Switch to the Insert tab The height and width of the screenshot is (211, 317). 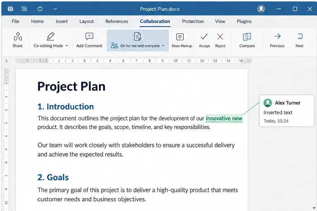point(62,21)
